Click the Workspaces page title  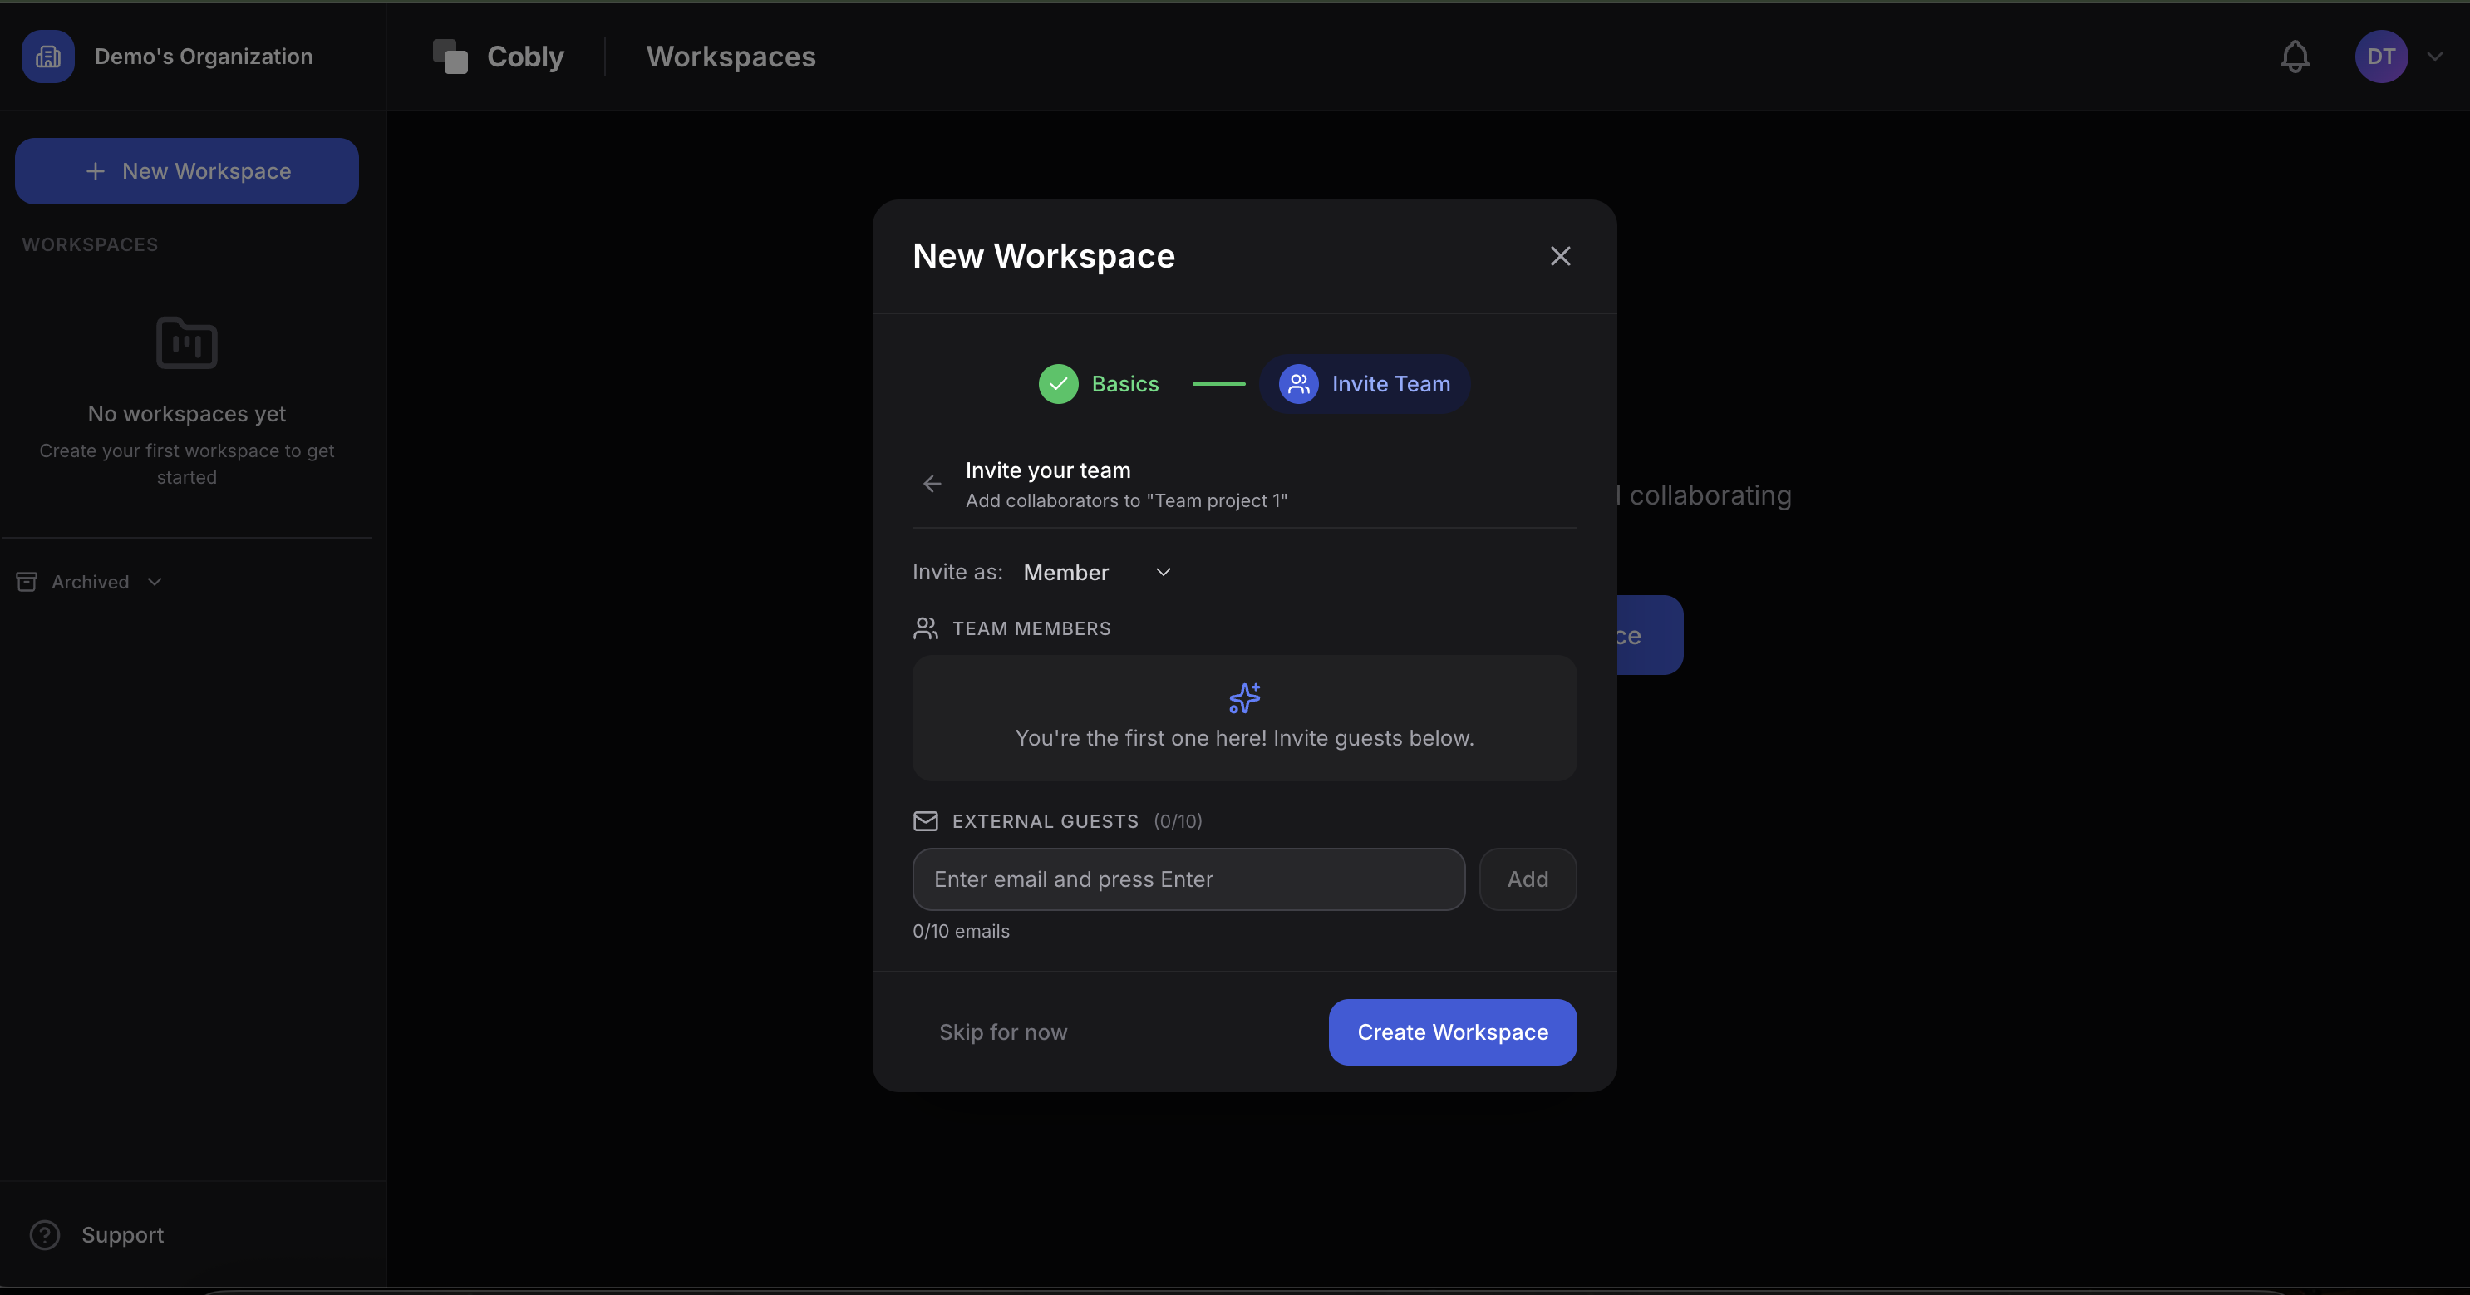click(731, 57)
